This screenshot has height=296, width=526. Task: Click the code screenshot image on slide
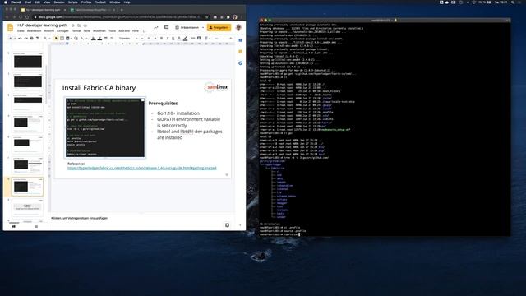(105, 127)
